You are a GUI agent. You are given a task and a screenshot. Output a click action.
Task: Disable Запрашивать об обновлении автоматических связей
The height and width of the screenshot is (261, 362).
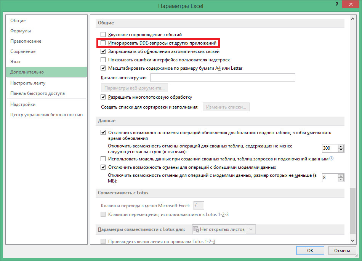[x=103, y=51]
